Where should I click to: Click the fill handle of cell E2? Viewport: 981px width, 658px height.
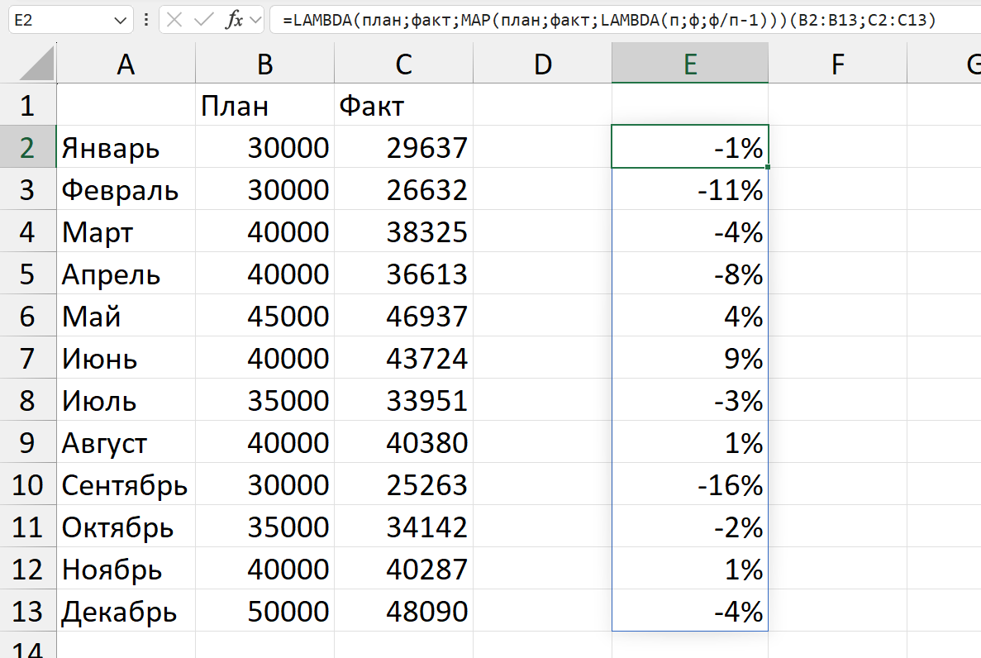coord(768,167)
